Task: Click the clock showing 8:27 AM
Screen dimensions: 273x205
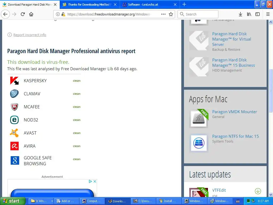Action: point(263,201)
